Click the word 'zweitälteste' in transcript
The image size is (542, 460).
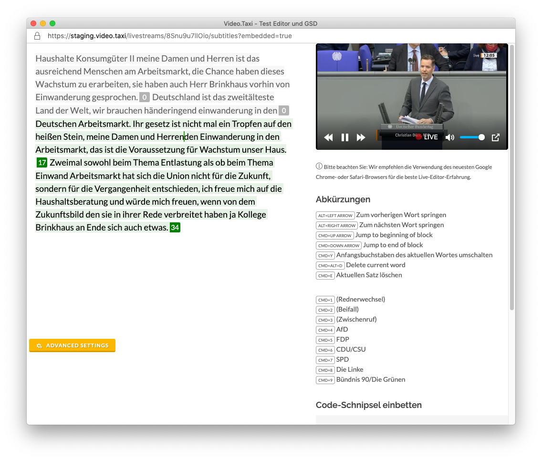pos(252,97)
